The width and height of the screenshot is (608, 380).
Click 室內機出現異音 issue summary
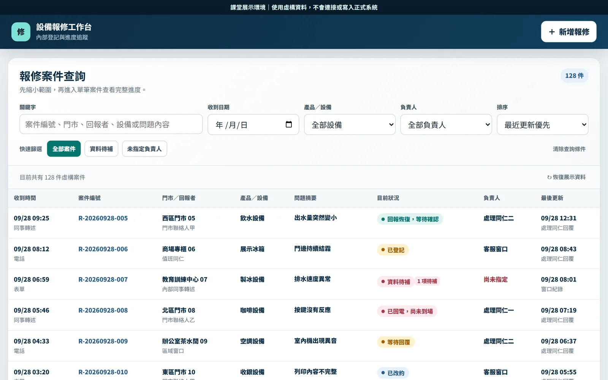315,341
